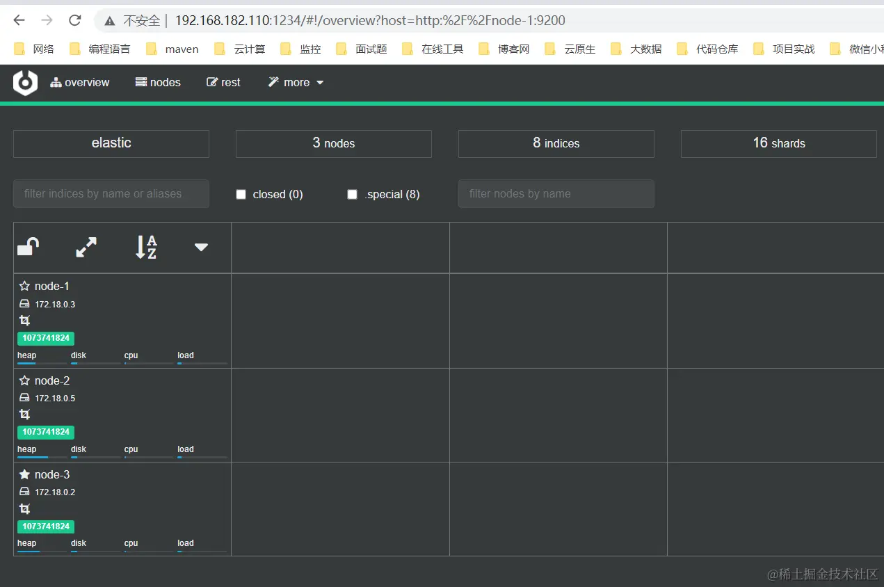
Task: Click node-2's green 1073741824 badge
Action: pos(46,432)
